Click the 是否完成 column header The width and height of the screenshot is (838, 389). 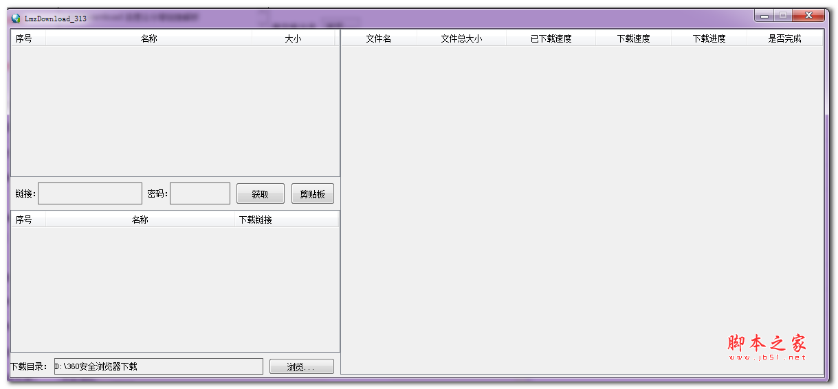tap(785, 39)
